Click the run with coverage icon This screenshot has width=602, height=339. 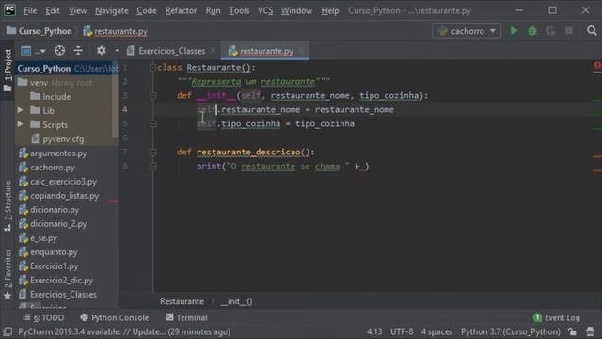pyautogui.click(x=550, y=31)
